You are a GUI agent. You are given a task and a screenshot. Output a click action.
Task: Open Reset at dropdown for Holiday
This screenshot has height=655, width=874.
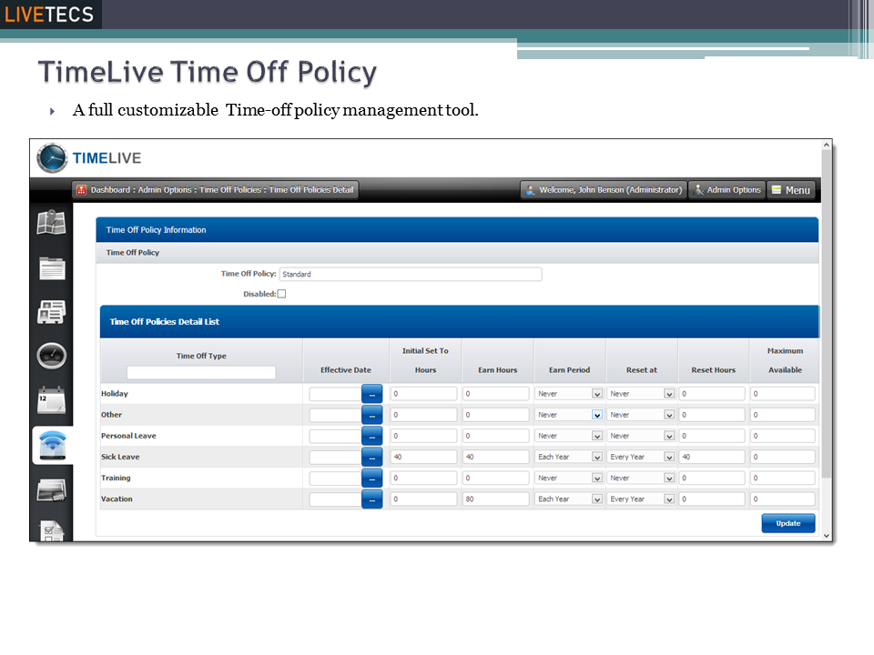(669, 394)
